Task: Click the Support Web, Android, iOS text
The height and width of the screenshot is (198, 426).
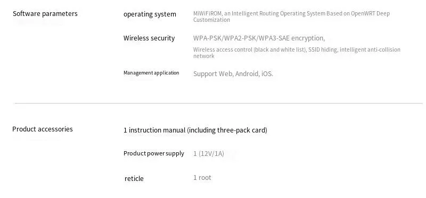Action: pyautogui.click(x=233, y=74)
